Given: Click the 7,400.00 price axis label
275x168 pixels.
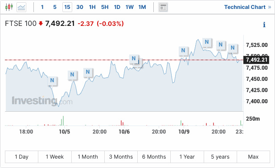Looking at the screenshot, I should coord(257,101).
